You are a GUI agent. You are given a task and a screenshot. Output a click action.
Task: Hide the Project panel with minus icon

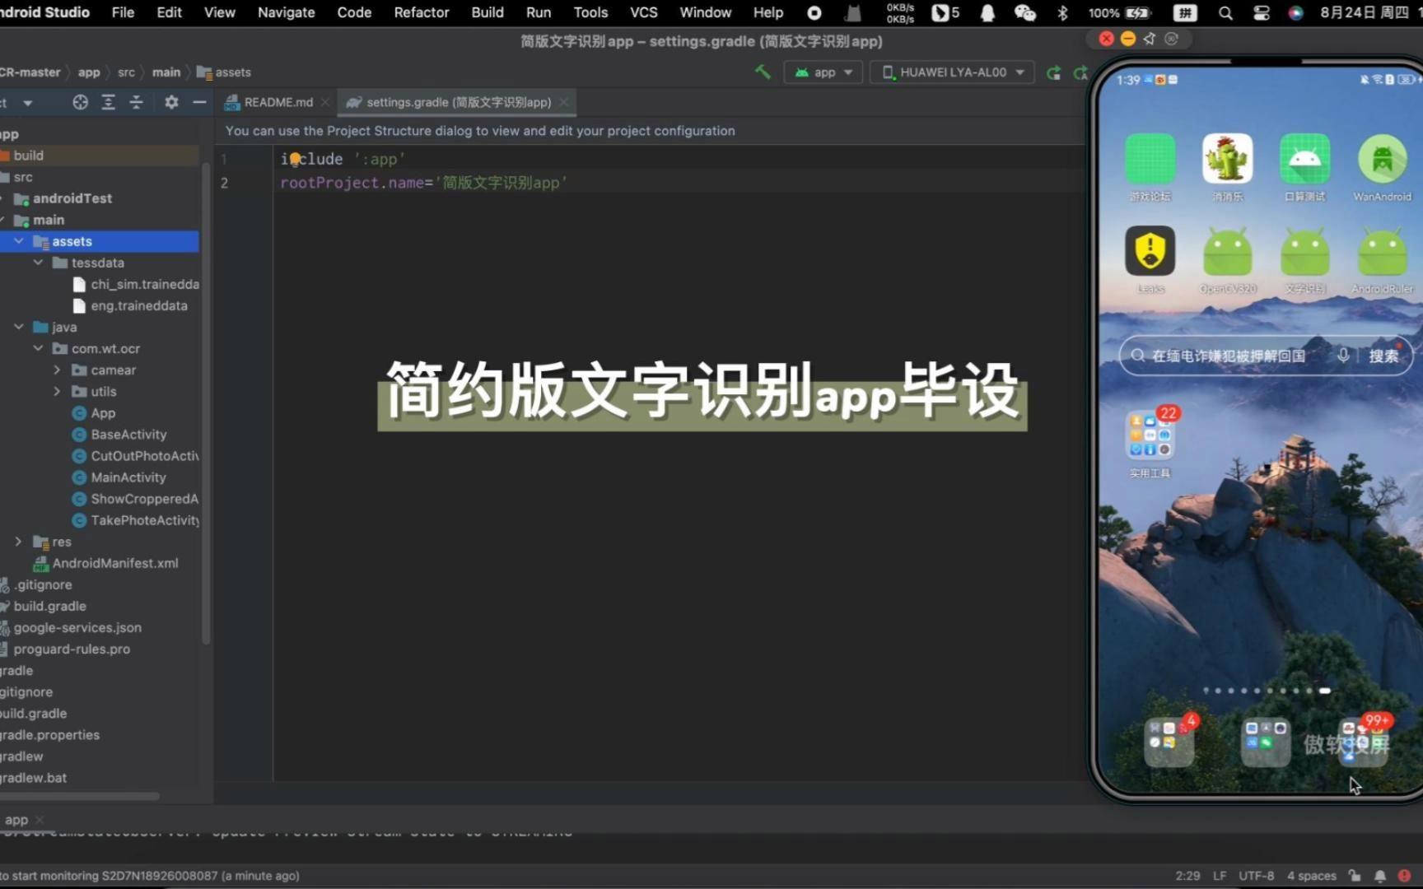199,102
